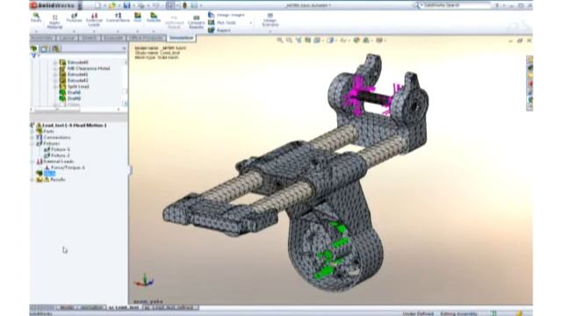Click the Edit Appearance icon
The height and width of the screenshot is (316, 562).
coord(357,40)
